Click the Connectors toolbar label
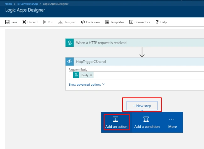 pos(142,22)
